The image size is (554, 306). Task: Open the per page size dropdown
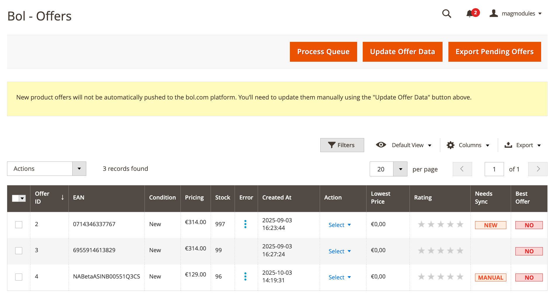pyautogui.click(x=400, y=169)
